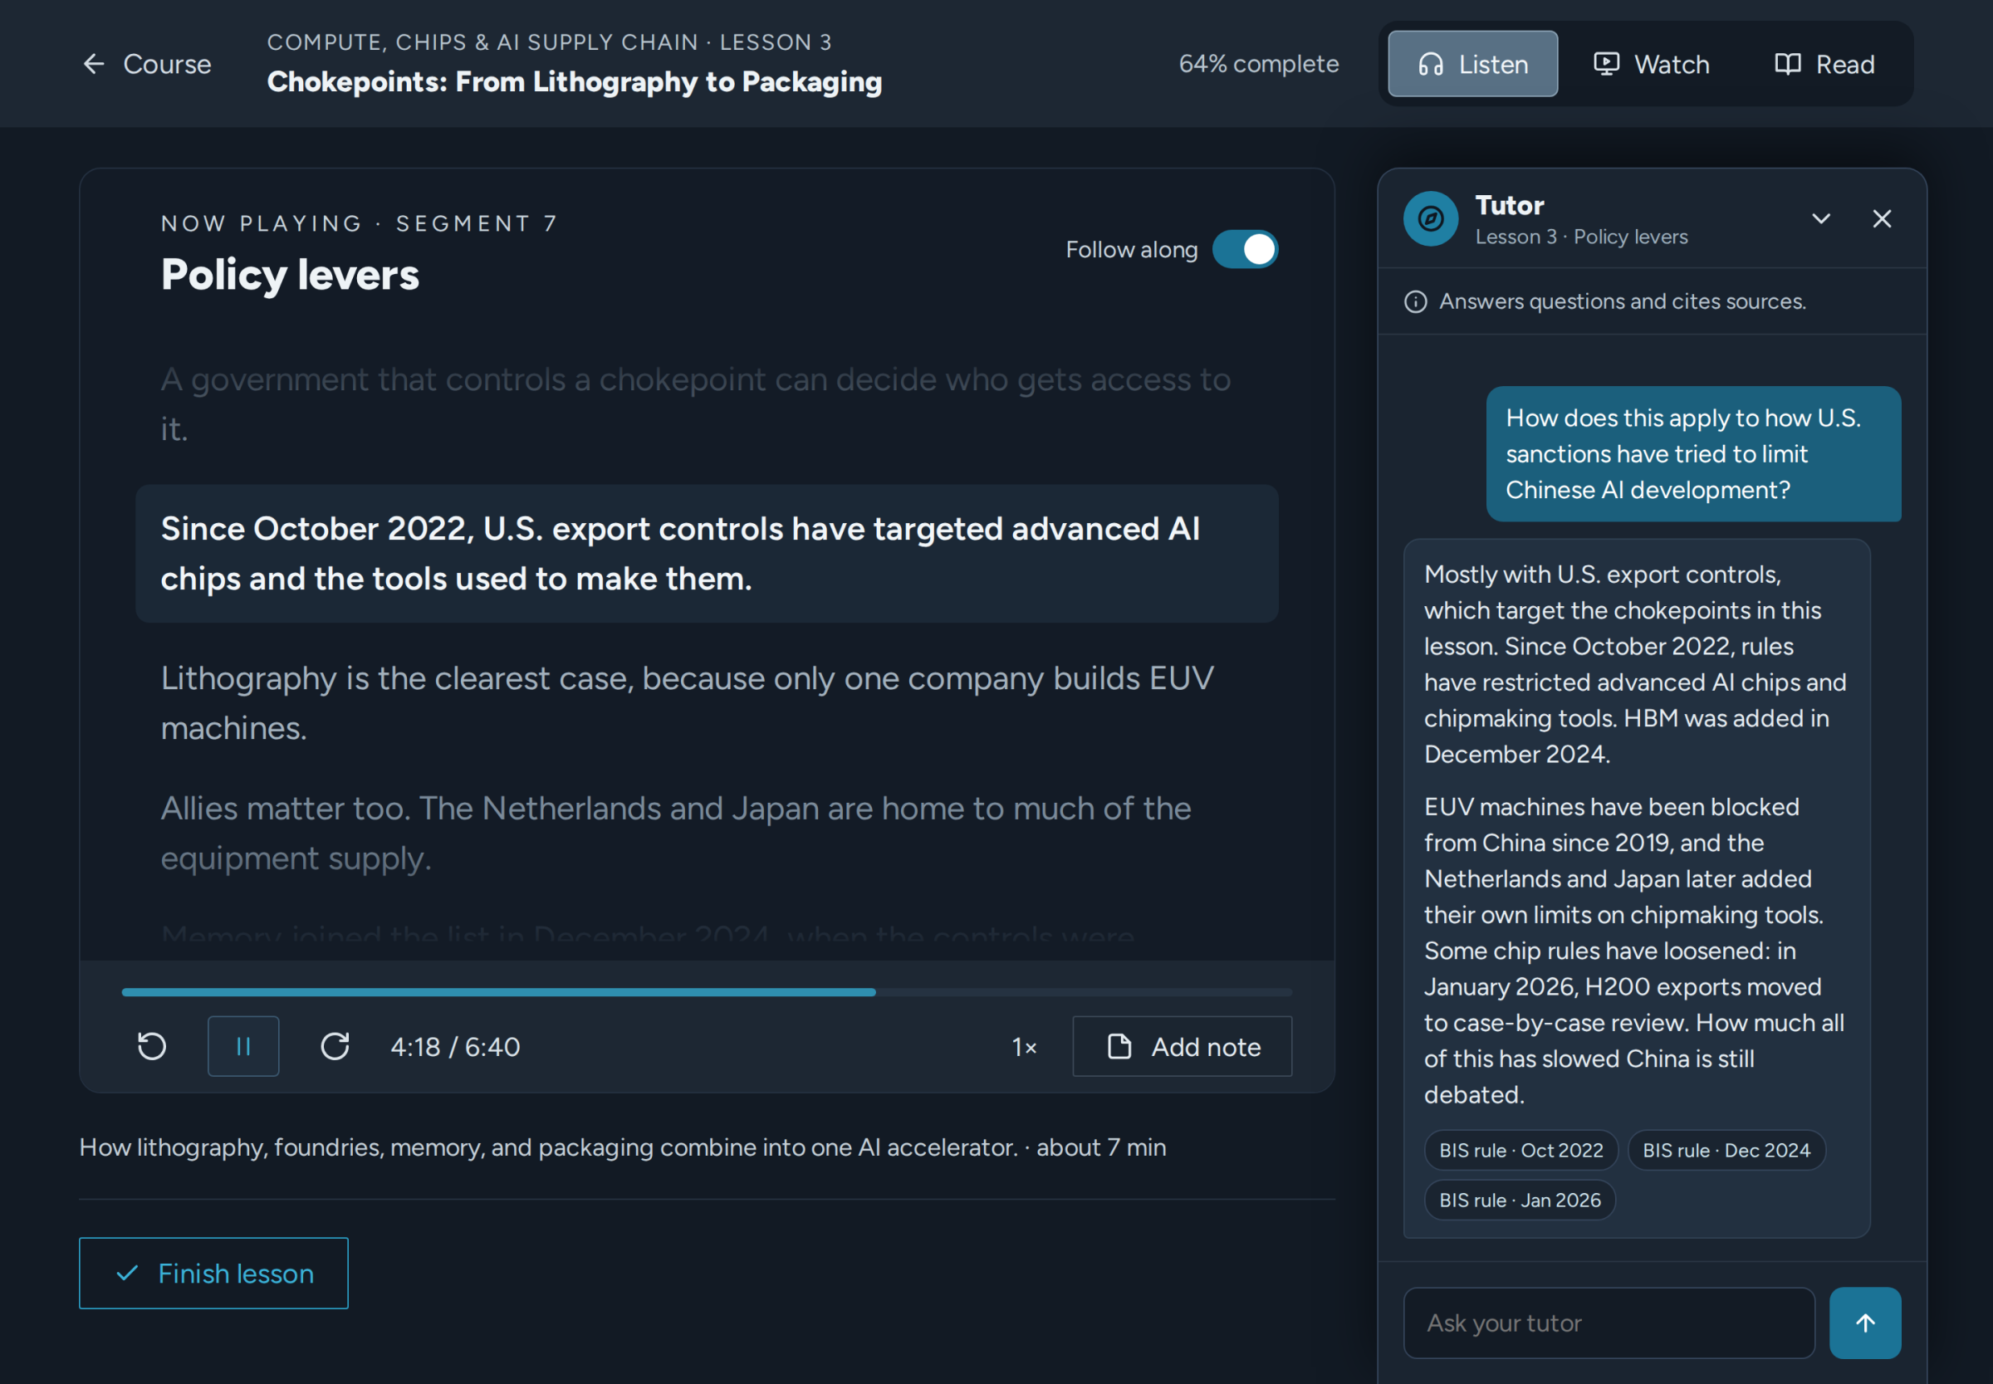Click the Lesson 3 · Policy levers tutor subtitle
The height and width of the screenshot is (1384, 1993).
pyautogui.click(x=1581, y=237)
